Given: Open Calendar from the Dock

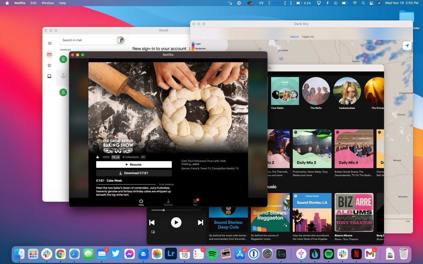Looking at the screenshot, I should point(184,254).
